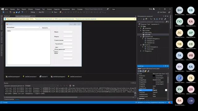Click the Save all files toolbar icon

(x=19, y=12)
